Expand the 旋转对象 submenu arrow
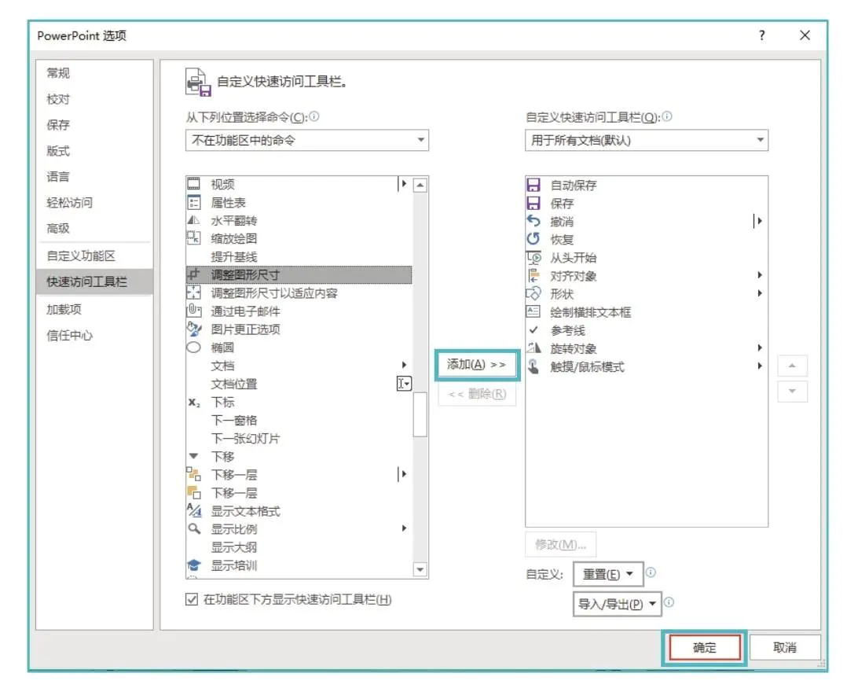Image resolution: width=858 pixels, height=699 pixels. click(760, 348)
